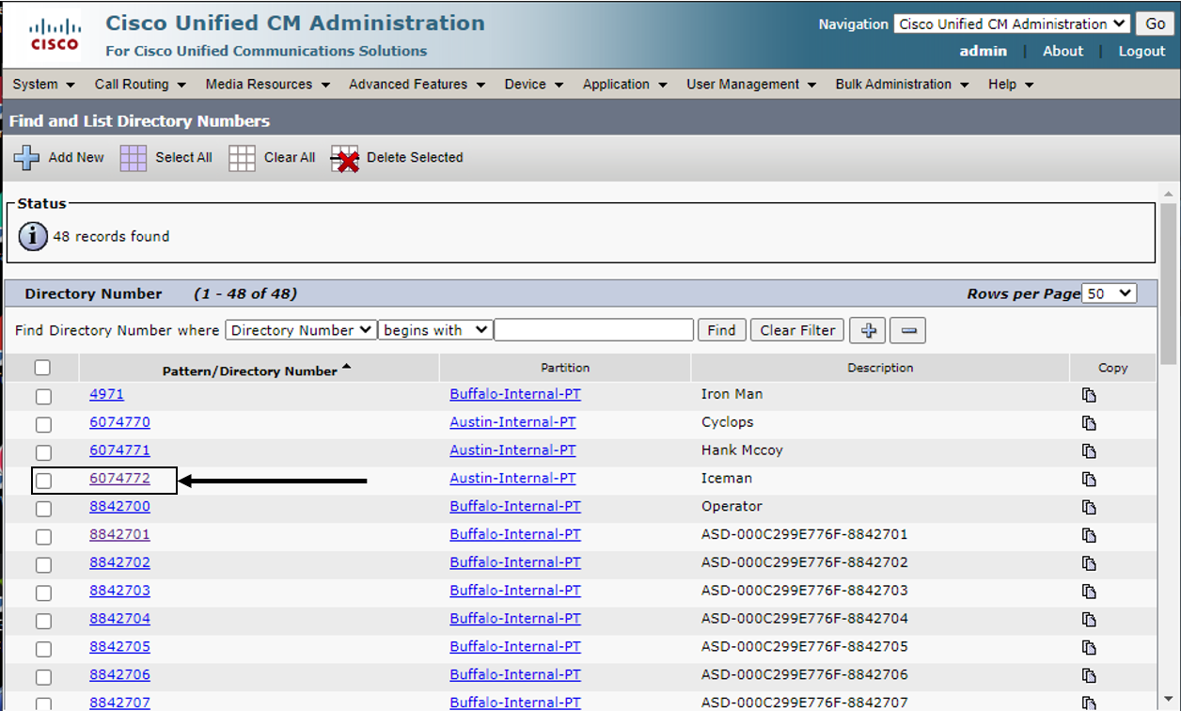
Task: Copy directory number 4971 Iron Man
Action: click(x=1089, y=396)
